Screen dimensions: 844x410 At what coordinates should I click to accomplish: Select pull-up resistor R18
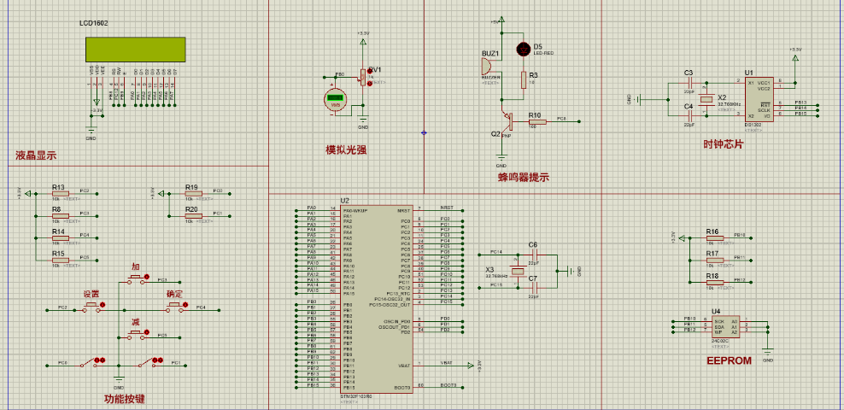click(714, 281)
